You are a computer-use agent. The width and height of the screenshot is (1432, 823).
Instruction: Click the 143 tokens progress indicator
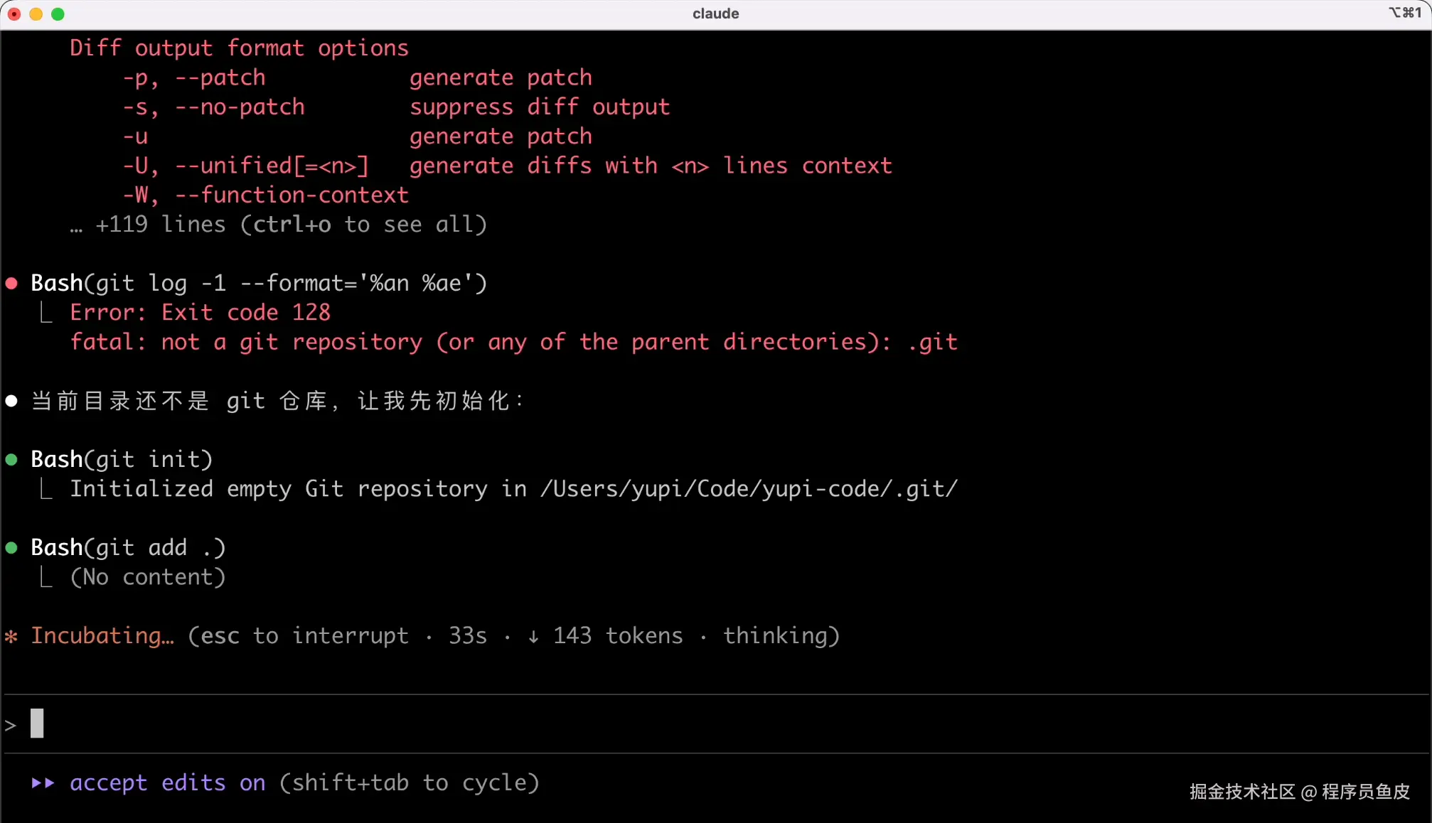pyautogui.click(x=617, y=635)
